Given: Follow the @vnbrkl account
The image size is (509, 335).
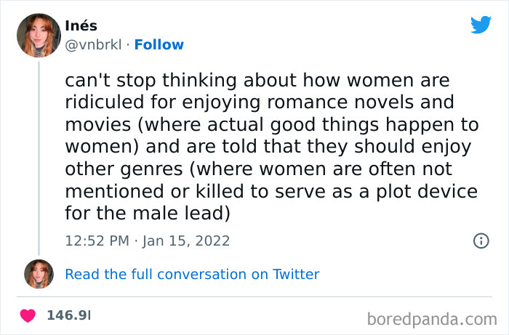Looking at the screenshot, I should (159, 45).
